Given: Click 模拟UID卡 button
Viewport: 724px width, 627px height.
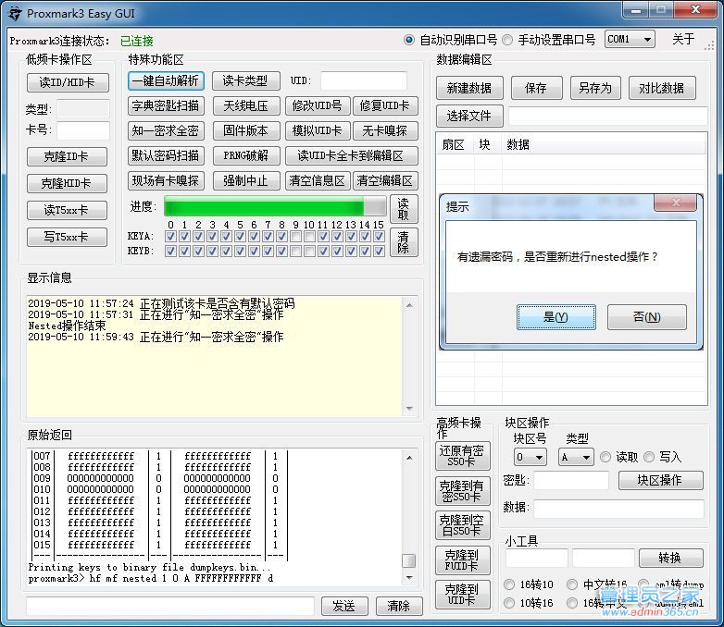Looking at the screenshot, I should [318, 131].
